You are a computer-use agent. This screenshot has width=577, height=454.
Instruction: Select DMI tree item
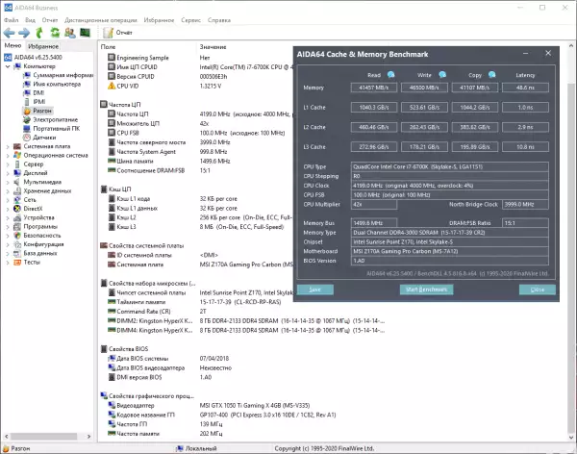click(x=38, y=92)
